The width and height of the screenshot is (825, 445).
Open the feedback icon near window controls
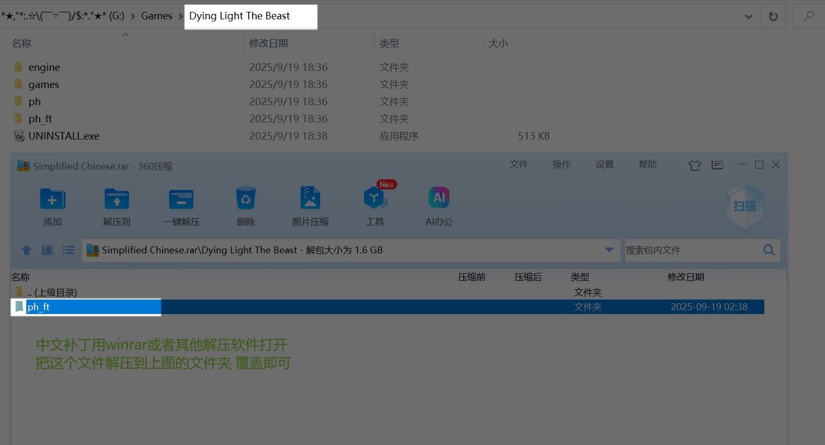717,165
